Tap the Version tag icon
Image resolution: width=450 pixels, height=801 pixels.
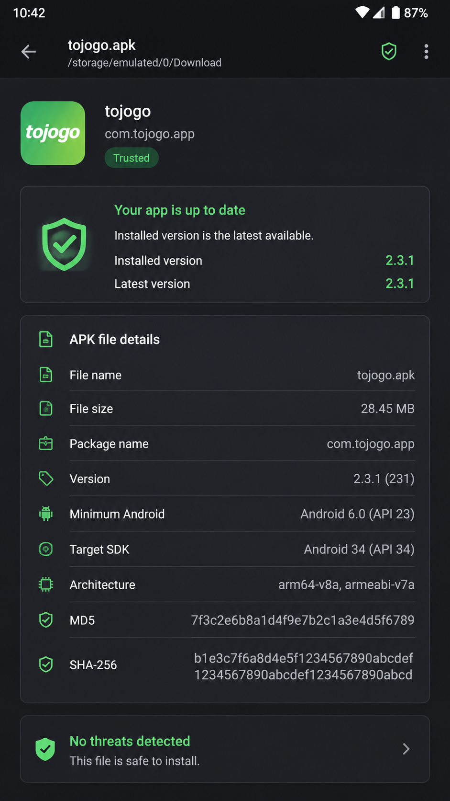46,479
